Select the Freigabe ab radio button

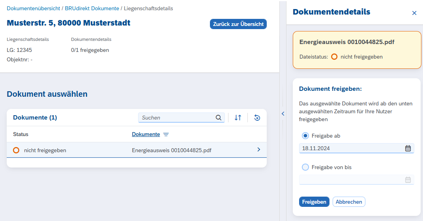pos(305,136)
